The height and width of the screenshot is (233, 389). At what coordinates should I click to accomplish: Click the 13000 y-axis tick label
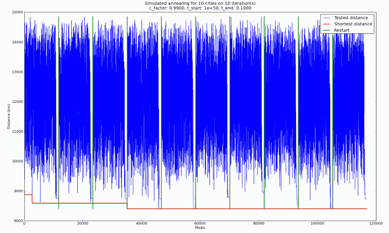(18, 72)
